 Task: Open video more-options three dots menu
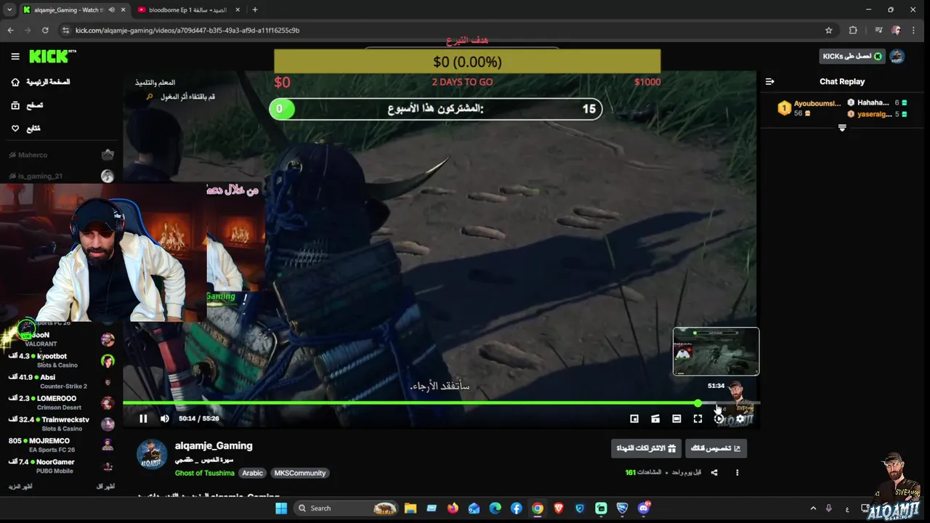tap(737, 473)
